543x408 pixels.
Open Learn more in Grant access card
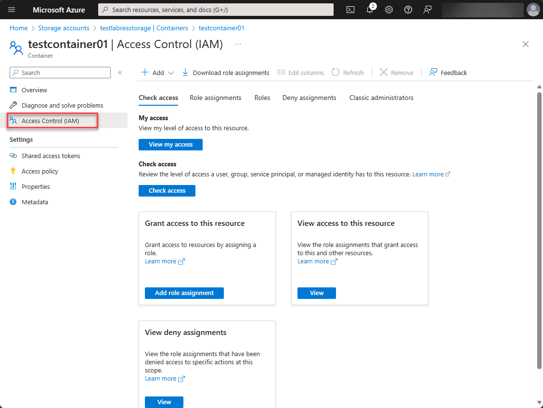[165, 261]
